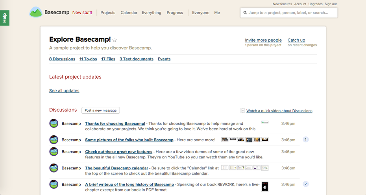Open the 8 Discussions tab link
366x195 pixels.
(62, 59)
